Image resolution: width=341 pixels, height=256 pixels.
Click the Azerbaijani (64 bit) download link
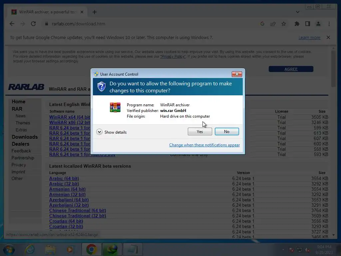(x=69, y=200)
